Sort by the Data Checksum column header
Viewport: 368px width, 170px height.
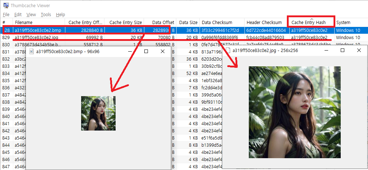pos(217,23)
